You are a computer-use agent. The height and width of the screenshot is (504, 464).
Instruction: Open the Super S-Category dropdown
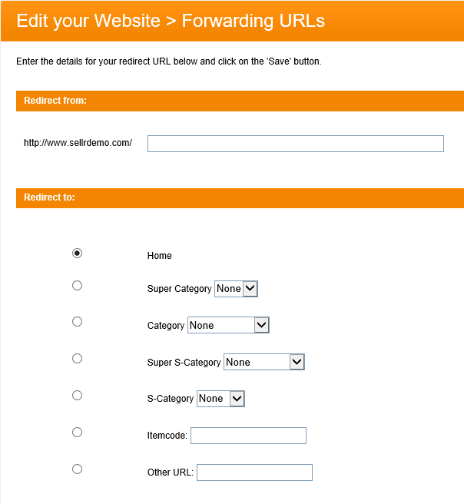[x=264, y=363]
